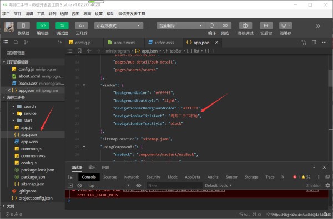The image size is (333, 219).
Task: Switch to Storage devtools tab
Action: 251,177
